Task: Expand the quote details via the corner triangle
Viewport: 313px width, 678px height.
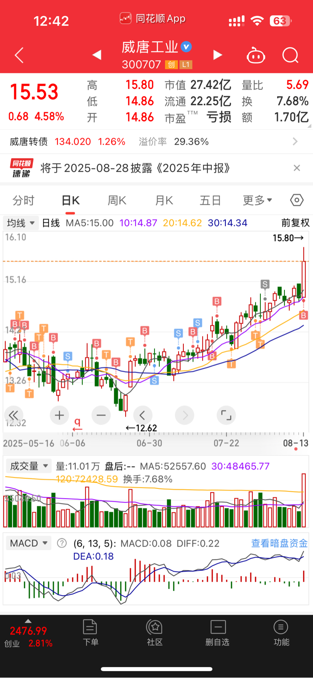Action: (309, 126)
